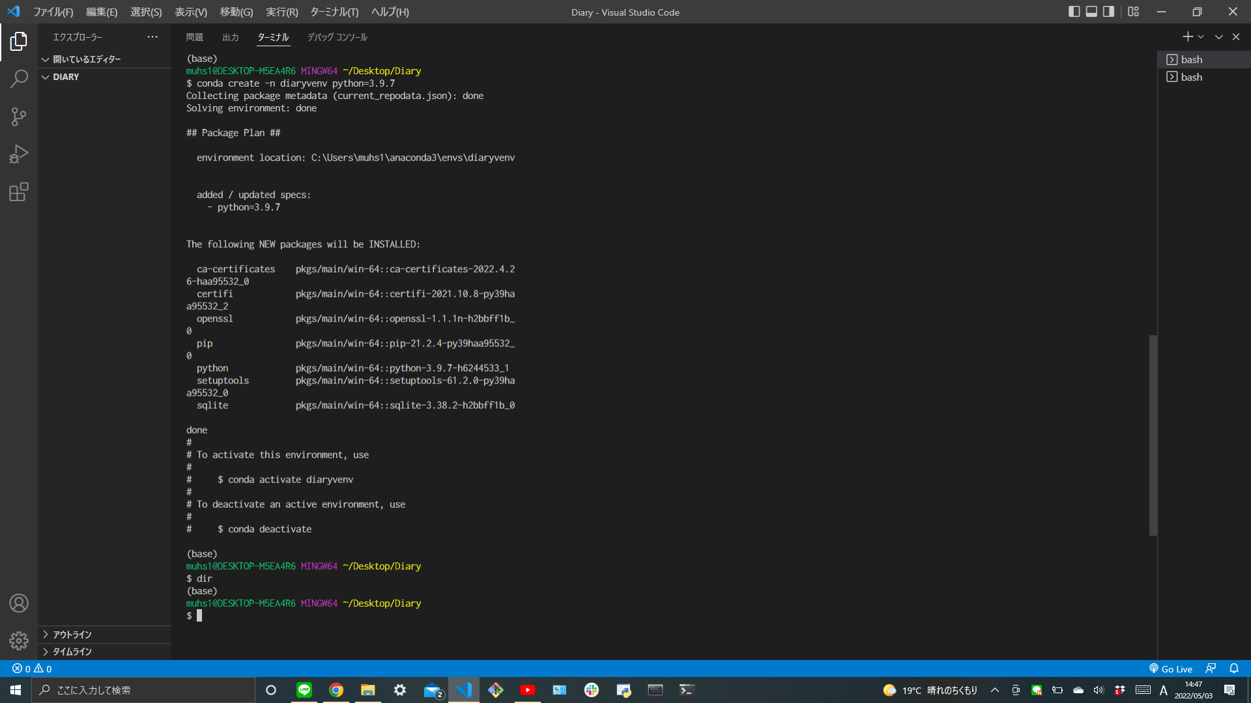1251x703 pixels.
Task: Click the Go Live status button
Action: 1171,669
